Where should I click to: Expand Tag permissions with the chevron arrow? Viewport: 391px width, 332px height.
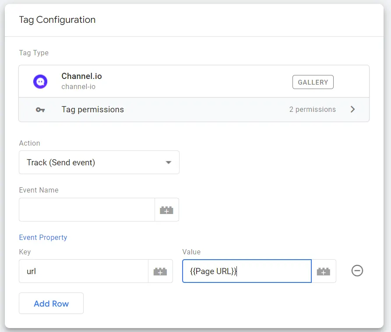click(x=353, y=110)
